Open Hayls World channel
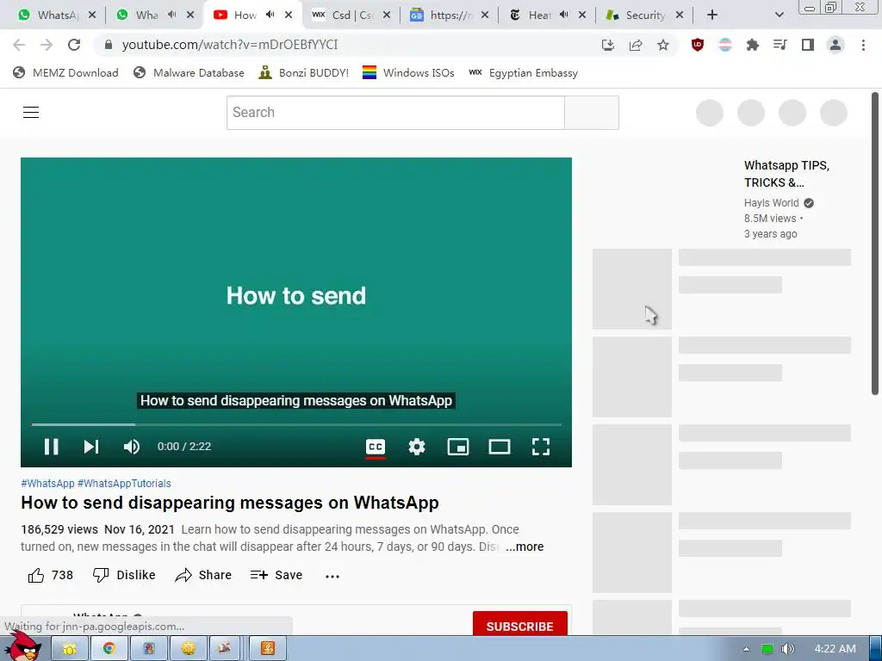This screenshot has height=661, width=882. tap(771, 203)
